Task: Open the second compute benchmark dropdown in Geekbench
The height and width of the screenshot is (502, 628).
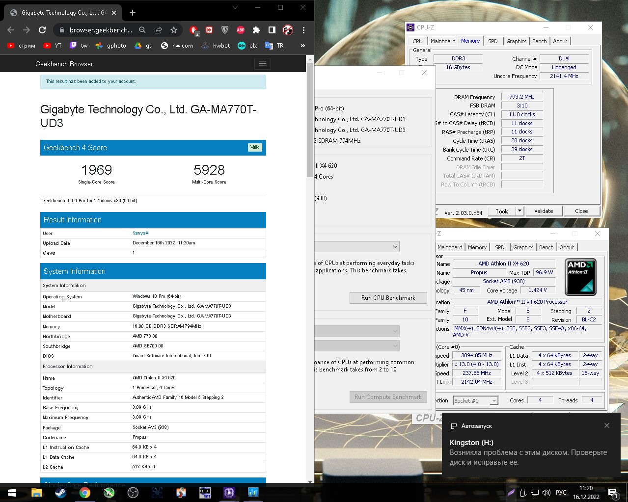Action: [x=357, y=346]
